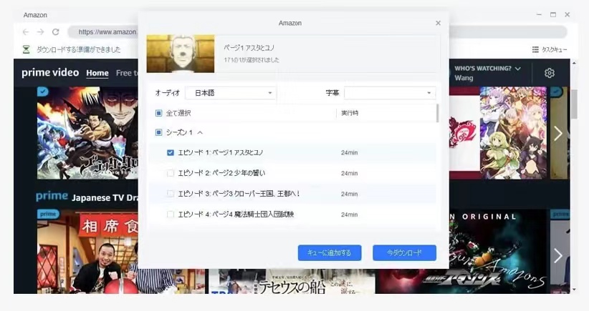
Task: Minimize the Amazon application window
Action: (539, 14)
